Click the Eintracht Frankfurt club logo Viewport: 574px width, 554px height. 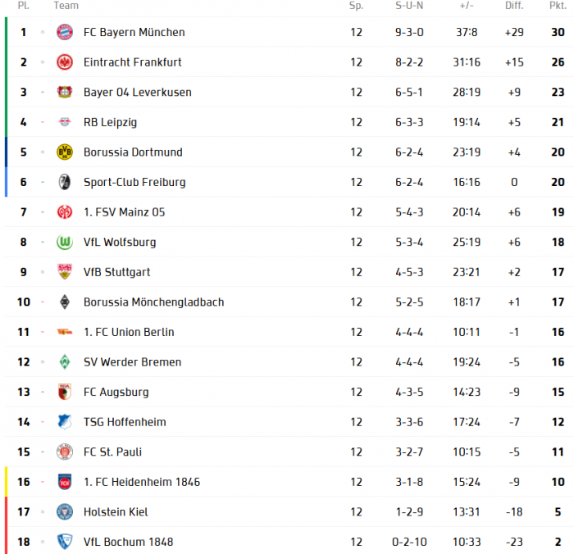[65, 62]
